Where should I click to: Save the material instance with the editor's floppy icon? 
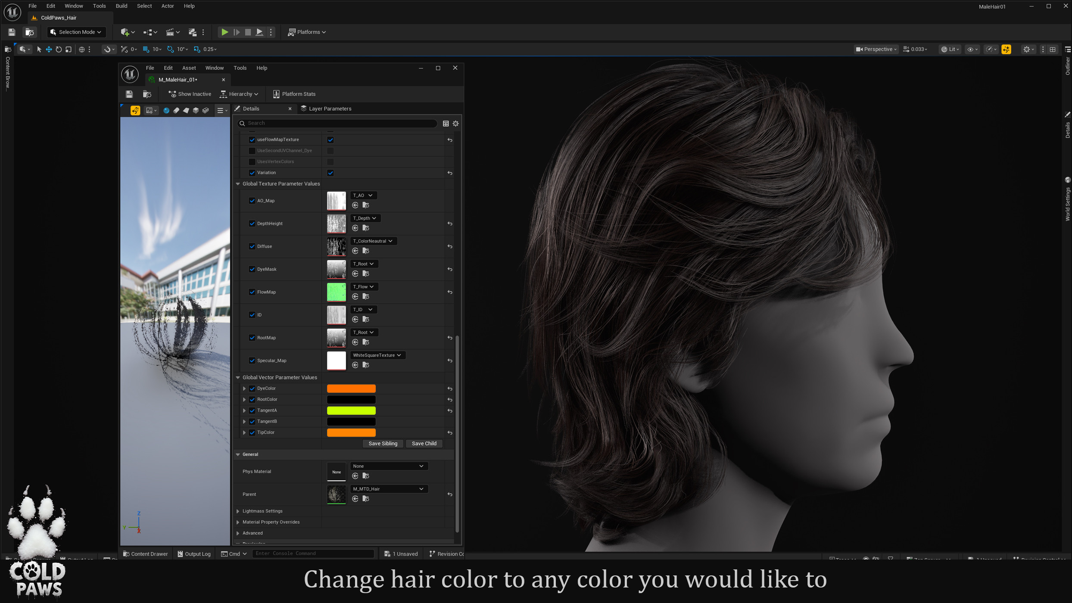129,94
